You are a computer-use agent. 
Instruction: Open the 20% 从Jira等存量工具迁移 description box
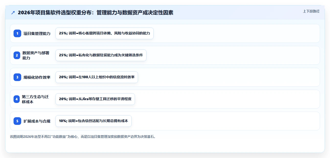[95, 99]
